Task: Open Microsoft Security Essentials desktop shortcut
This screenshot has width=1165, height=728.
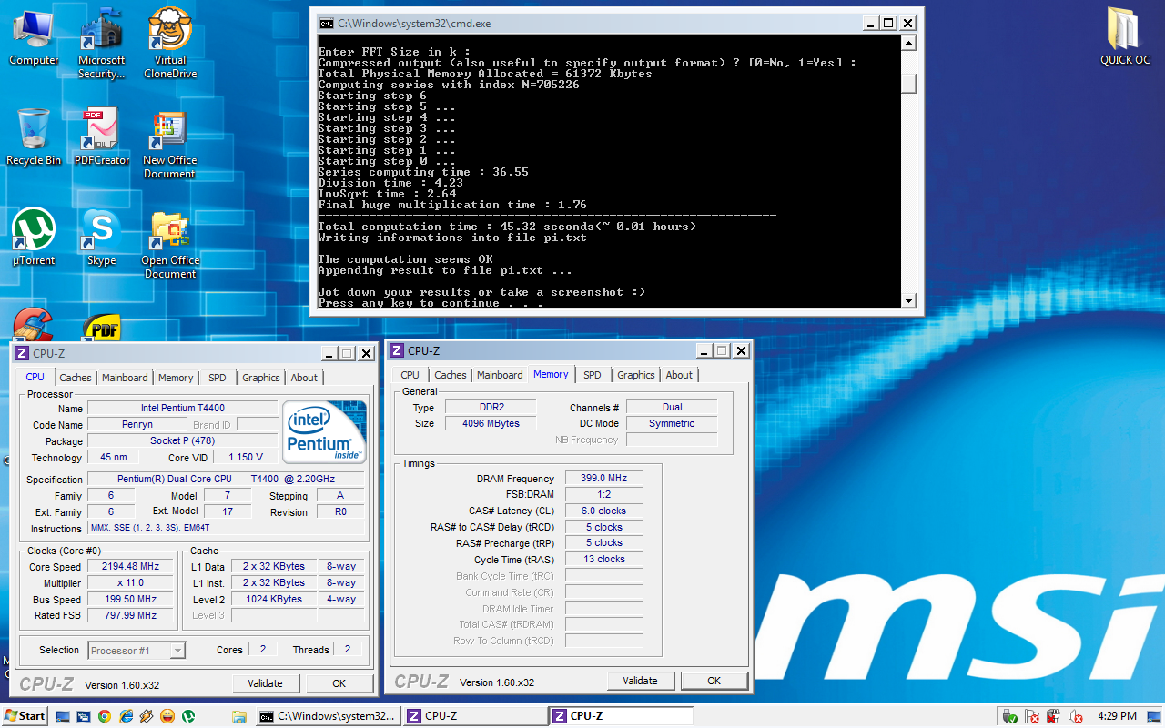Action: (x=102, y=44)
